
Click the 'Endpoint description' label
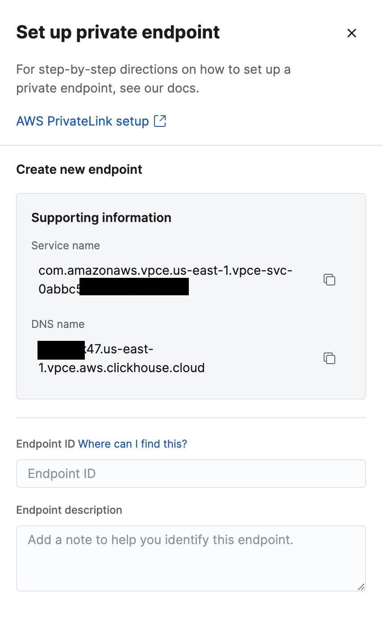pos(69,510)
